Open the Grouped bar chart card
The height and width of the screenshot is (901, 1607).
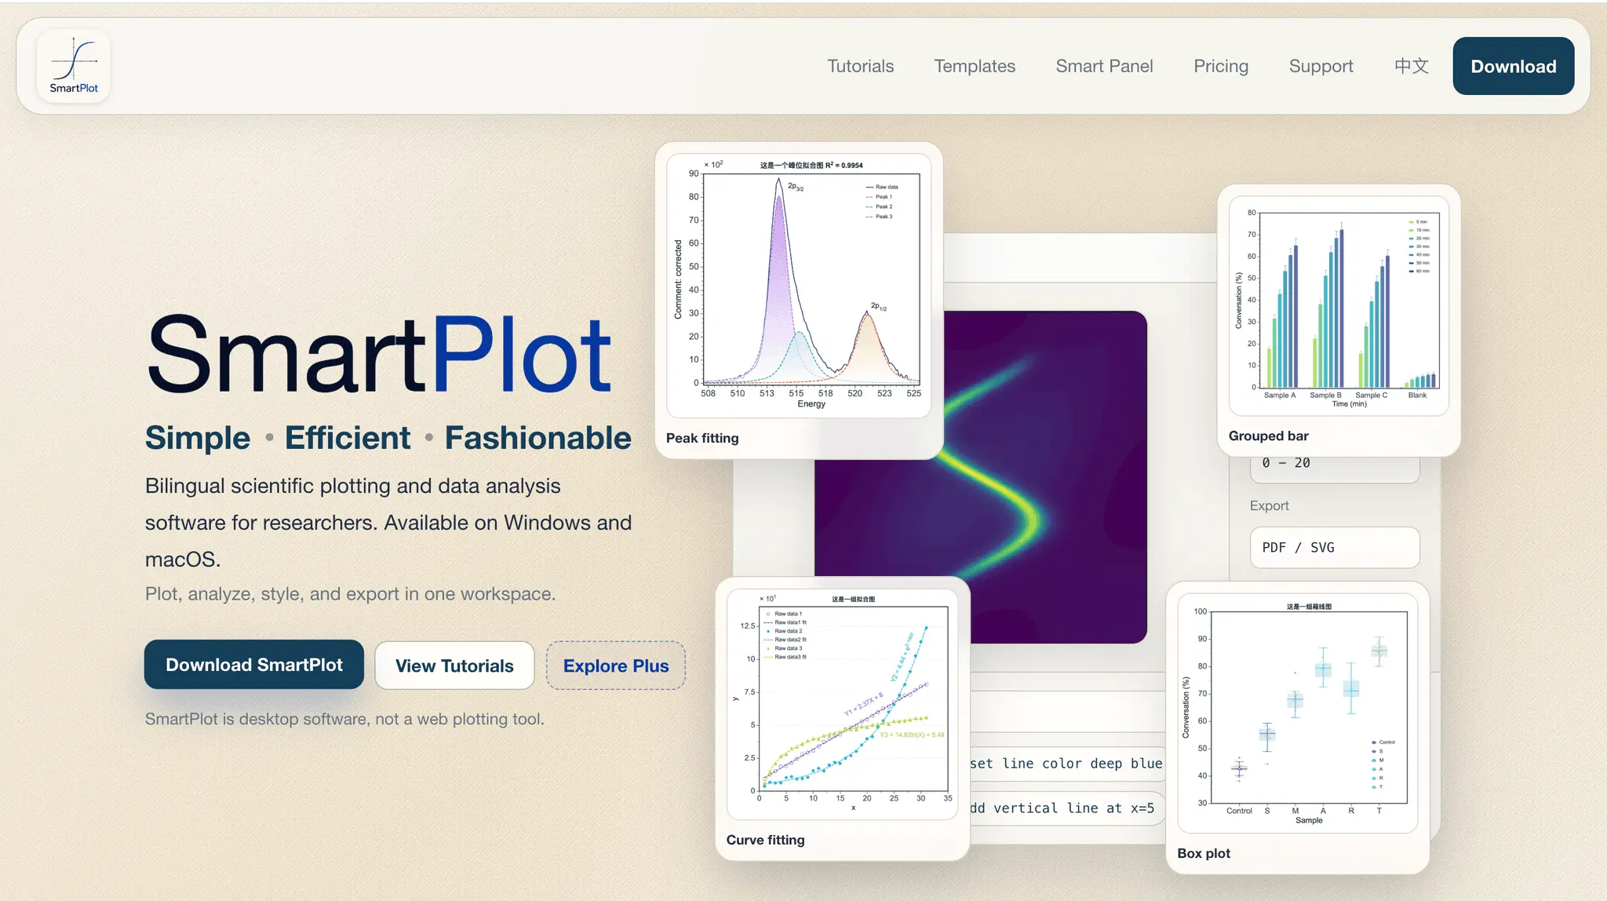pyautogui.click(x=1339, y=320)
